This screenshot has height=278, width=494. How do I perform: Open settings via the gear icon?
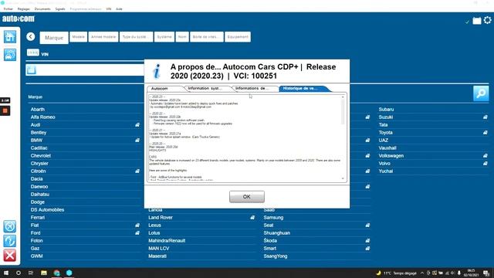487,21
